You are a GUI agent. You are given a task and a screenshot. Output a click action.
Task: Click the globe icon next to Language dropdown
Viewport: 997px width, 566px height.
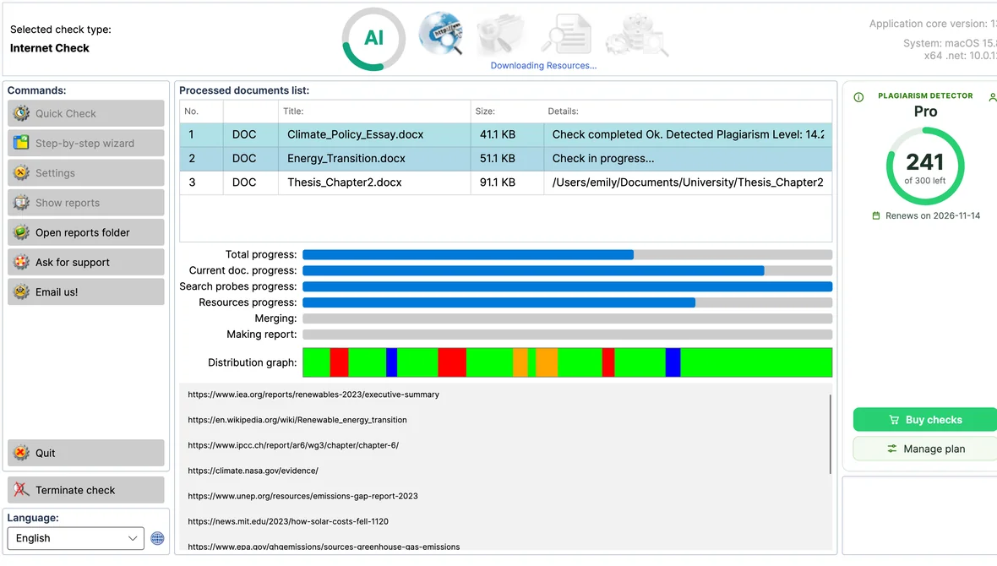158,539
